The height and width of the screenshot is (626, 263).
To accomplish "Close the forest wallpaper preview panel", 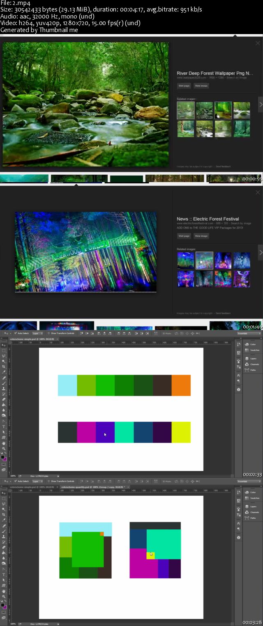I will coord(258,43).
